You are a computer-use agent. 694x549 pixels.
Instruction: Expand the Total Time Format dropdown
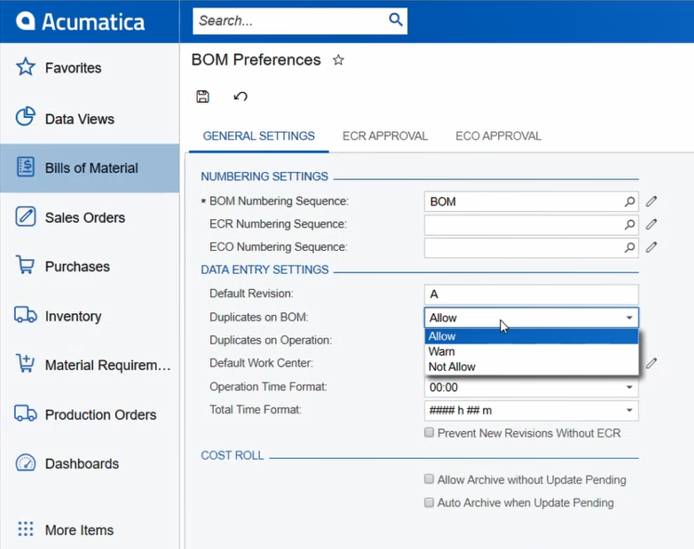[629, 410]
